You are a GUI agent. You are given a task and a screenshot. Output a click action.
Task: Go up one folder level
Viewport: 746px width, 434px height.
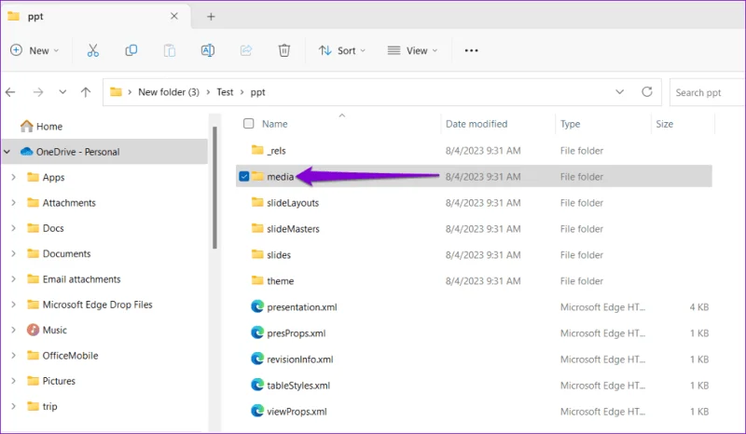[86, 92]
